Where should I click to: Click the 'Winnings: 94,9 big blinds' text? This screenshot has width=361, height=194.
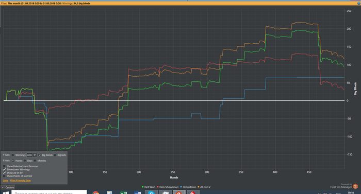tap(76, 4)
